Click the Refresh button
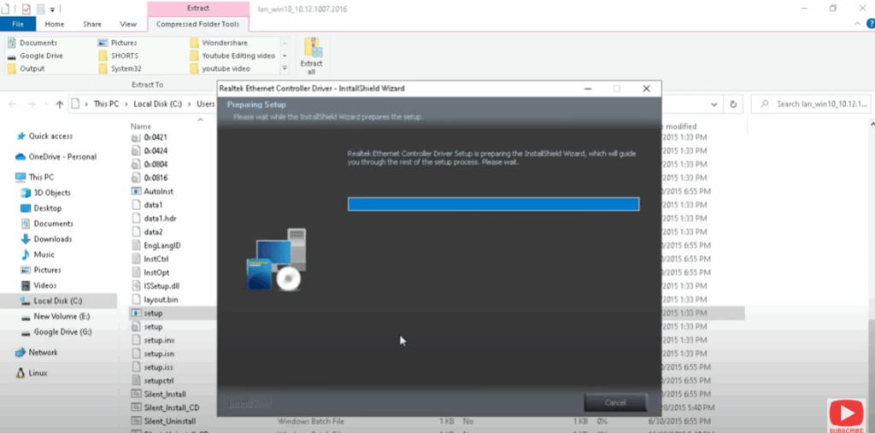The width and height of the screenshot is (875, 433). coord(732,104)
